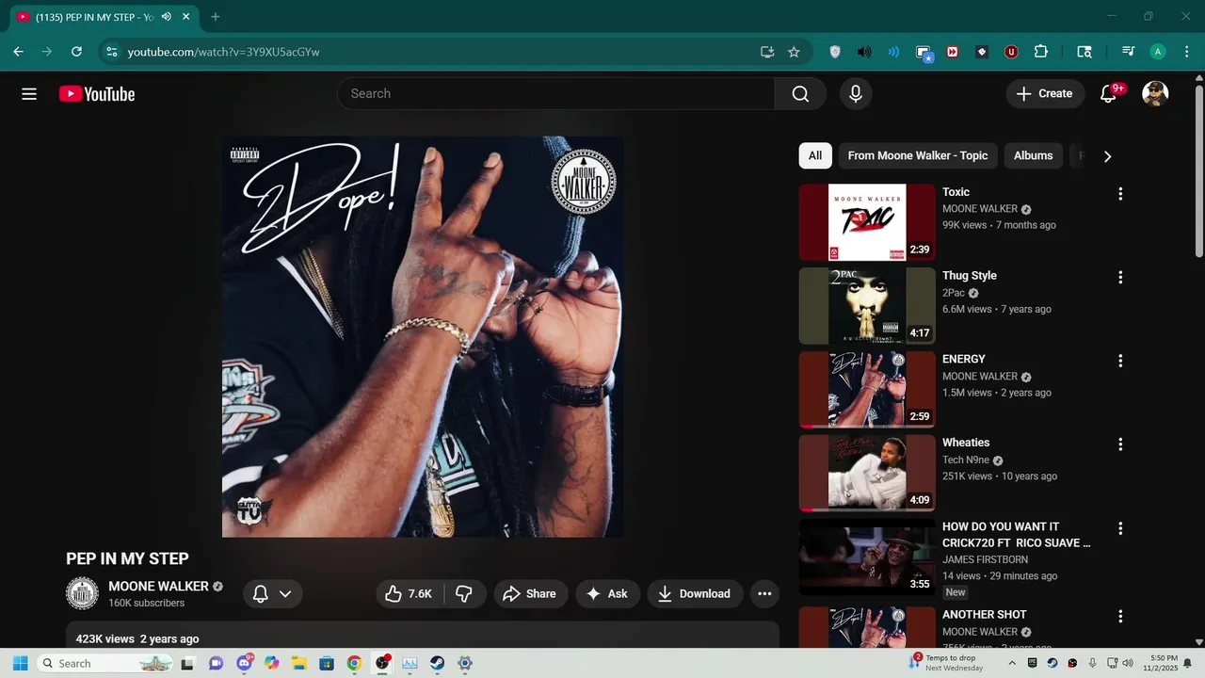Open options menu for ENERGY video
The width and height of the screenshot is (1205, 678).
tap(1120, 361)
